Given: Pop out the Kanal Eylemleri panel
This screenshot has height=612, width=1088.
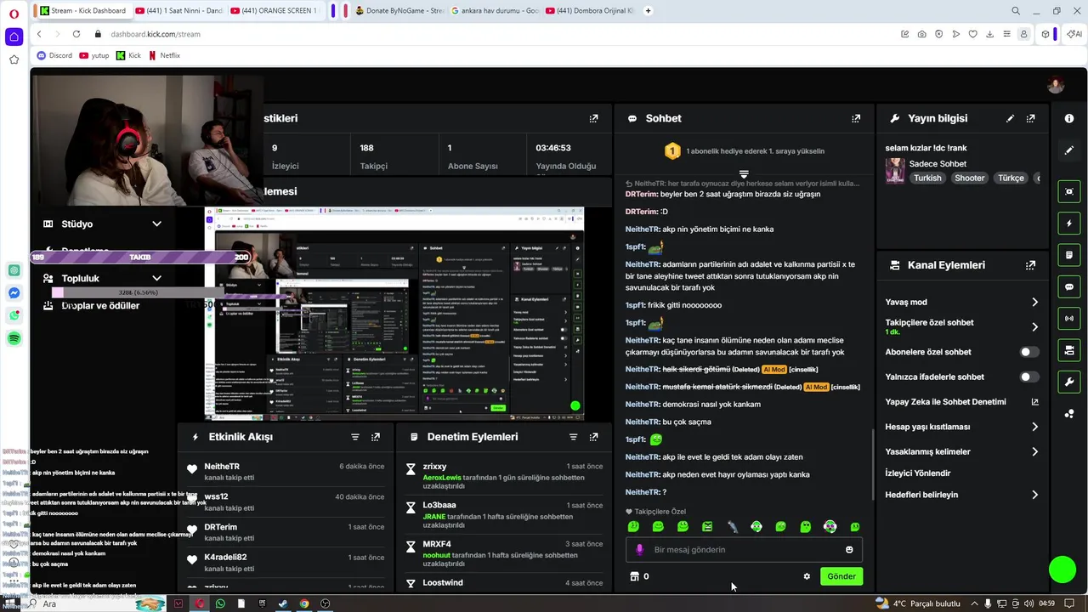Looking at the screenshot, I should 1031,265.
